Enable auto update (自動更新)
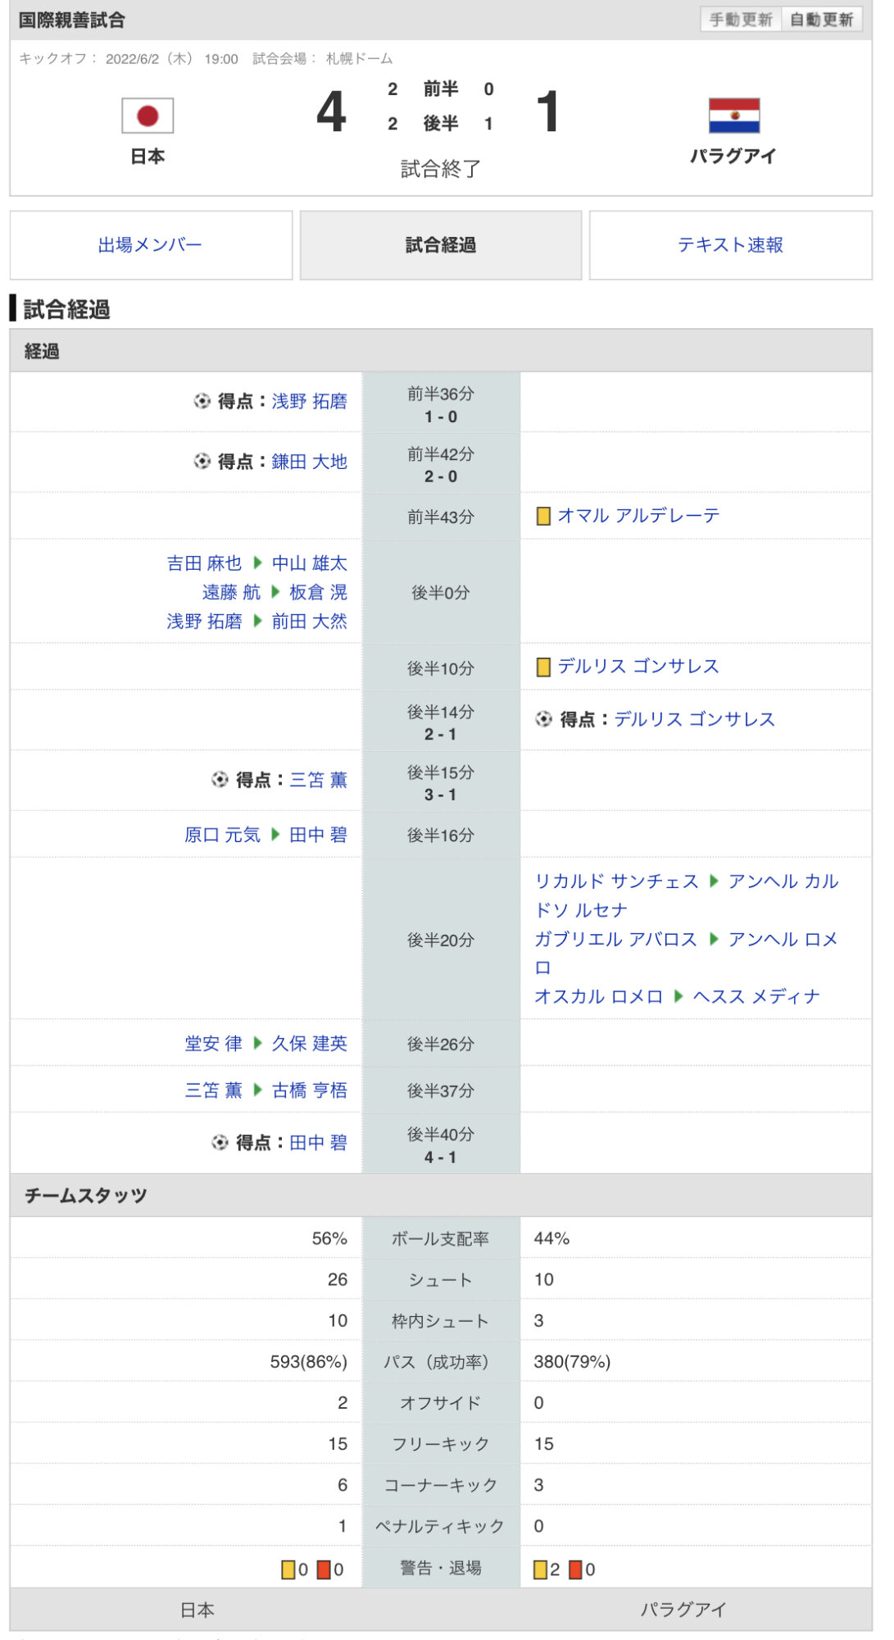This screenshot has width=894, height=1640. [x=821, y=20]
